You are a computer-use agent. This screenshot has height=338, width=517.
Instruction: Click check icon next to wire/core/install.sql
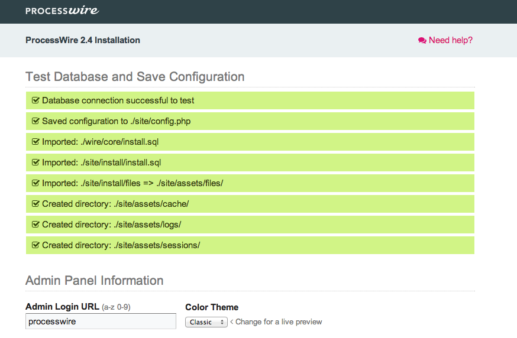pos(35,142)
